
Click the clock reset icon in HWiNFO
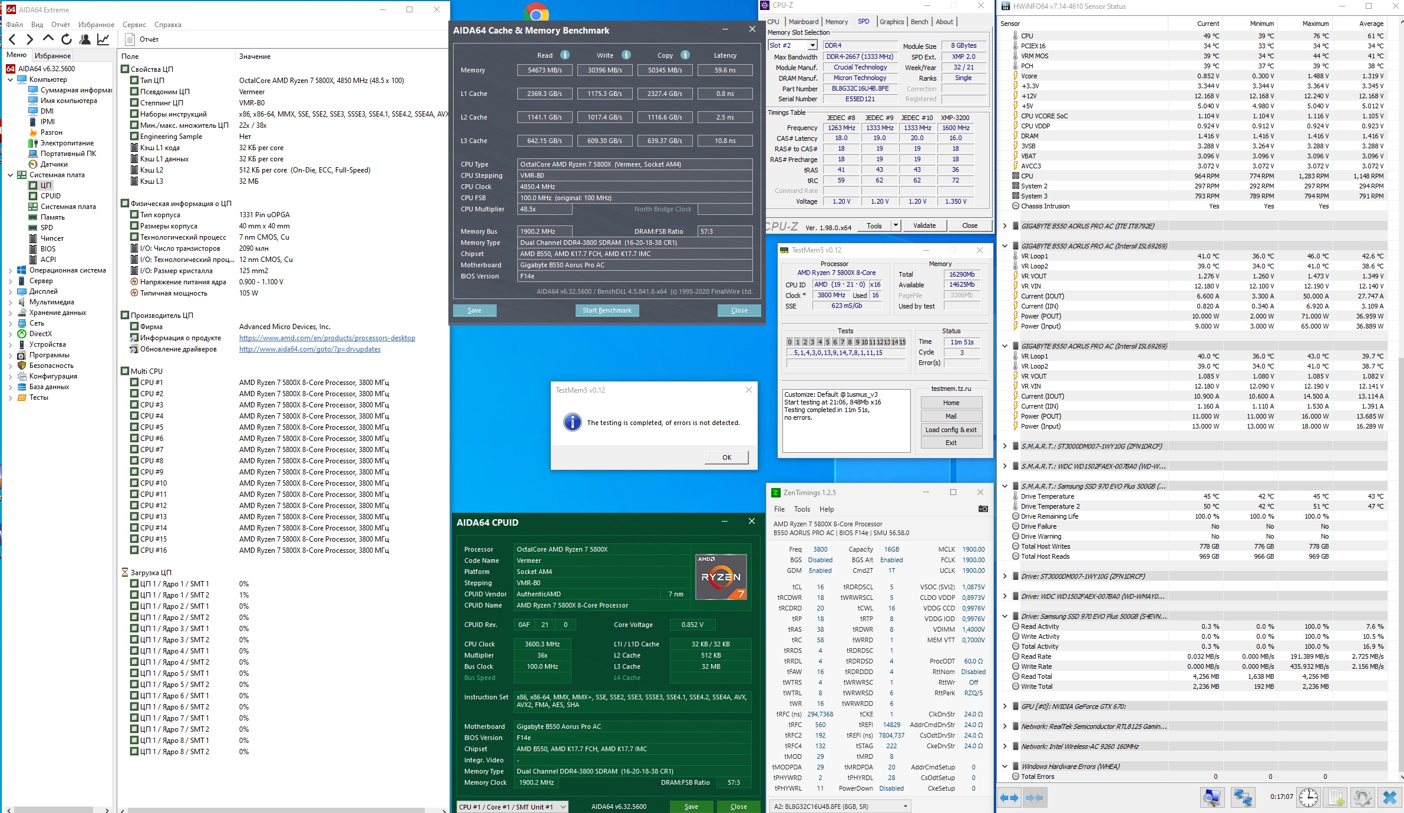(1309, 798)
